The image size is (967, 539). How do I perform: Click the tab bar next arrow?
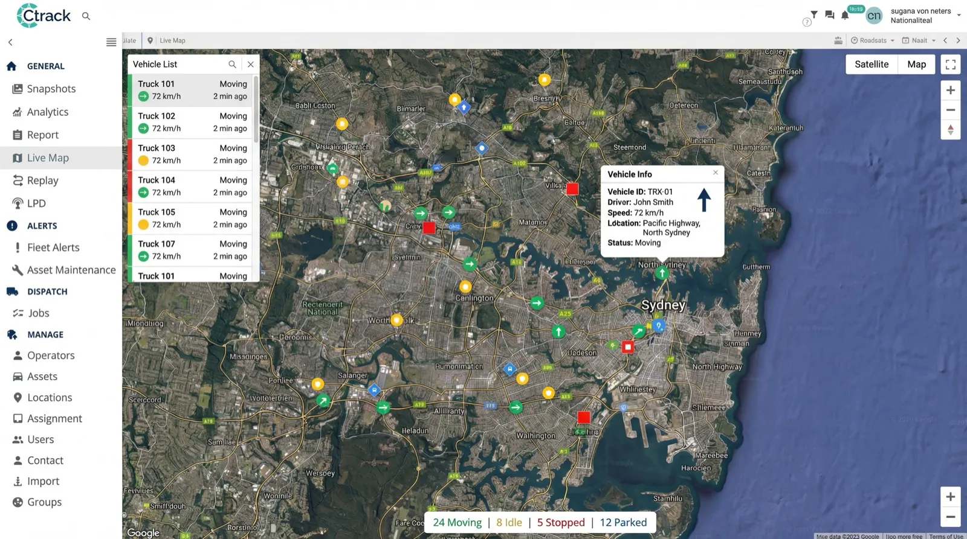pyautogui.click(x=958, y=40)
